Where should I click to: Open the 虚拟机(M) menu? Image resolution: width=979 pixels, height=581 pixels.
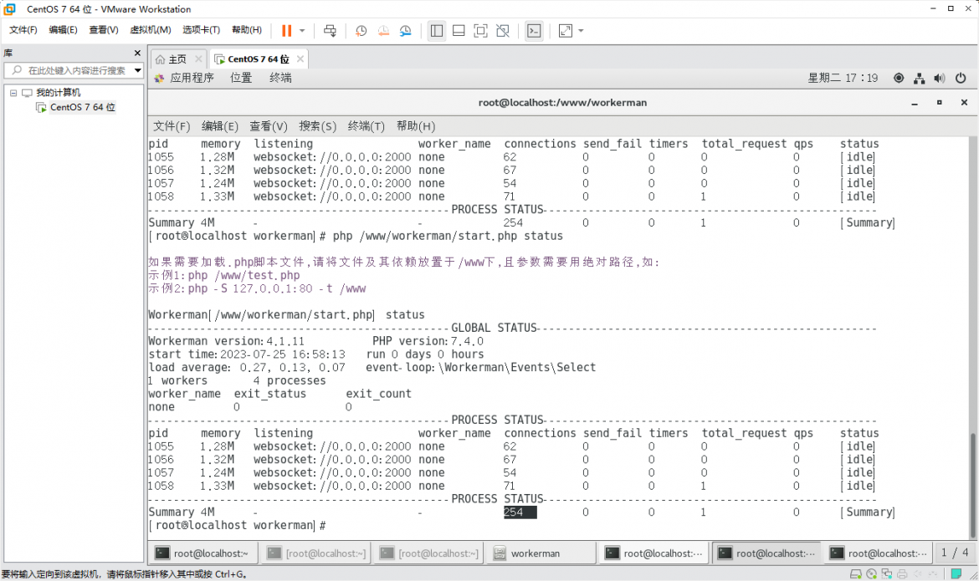150,30
